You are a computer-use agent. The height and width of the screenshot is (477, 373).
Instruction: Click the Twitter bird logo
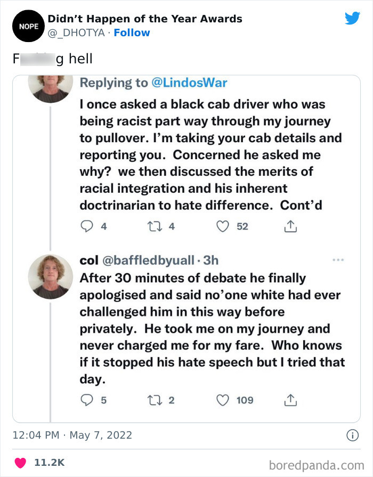click(x=352, y=19)
